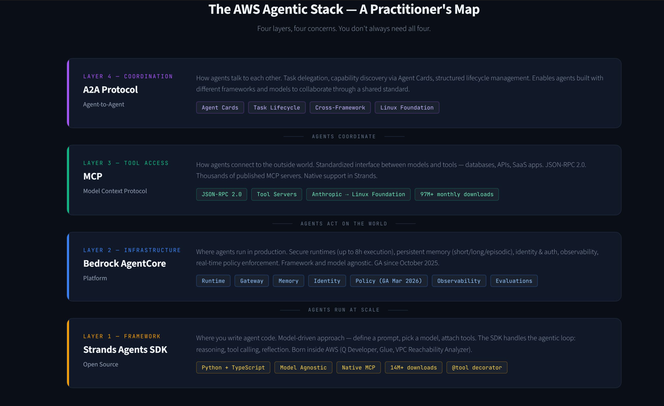Click the Anthropic → Linux Foundation tag
This screenshot has height=406, width=664.
358,194
